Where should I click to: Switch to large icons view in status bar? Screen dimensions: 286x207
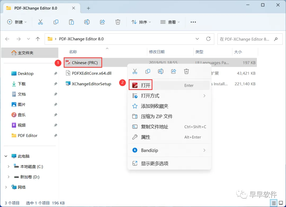(281, 203)
